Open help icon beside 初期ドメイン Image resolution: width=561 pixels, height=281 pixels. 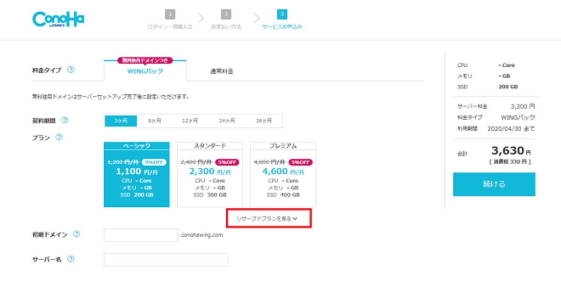77,234
